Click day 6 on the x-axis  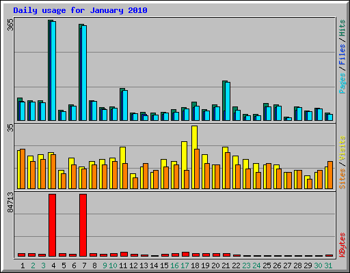(74, 265)
